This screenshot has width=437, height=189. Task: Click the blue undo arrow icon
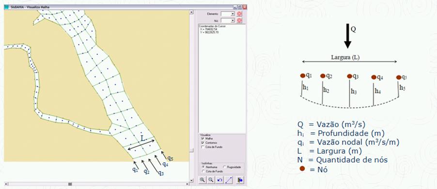[x=219, y=180]
